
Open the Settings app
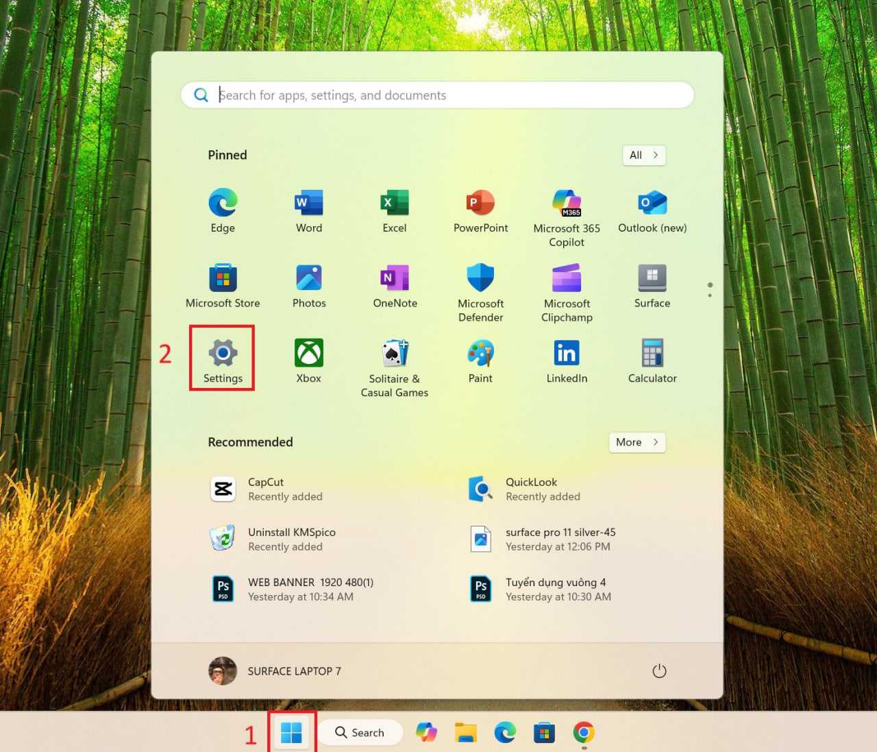[x=223, y=361]
